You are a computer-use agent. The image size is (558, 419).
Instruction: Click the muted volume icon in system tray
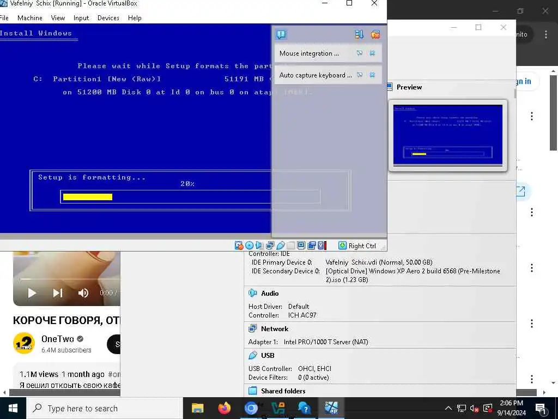[475, 408]
